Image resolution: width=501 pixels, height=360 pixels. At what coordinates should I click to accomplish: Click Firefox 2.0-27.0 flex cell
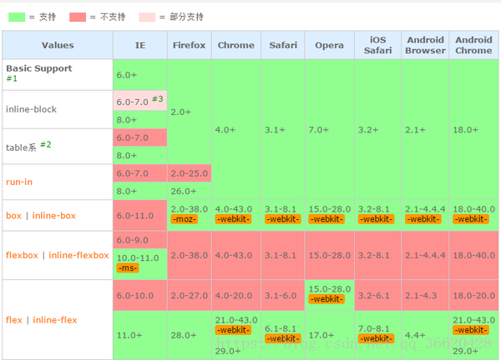(x=190, y=296)
